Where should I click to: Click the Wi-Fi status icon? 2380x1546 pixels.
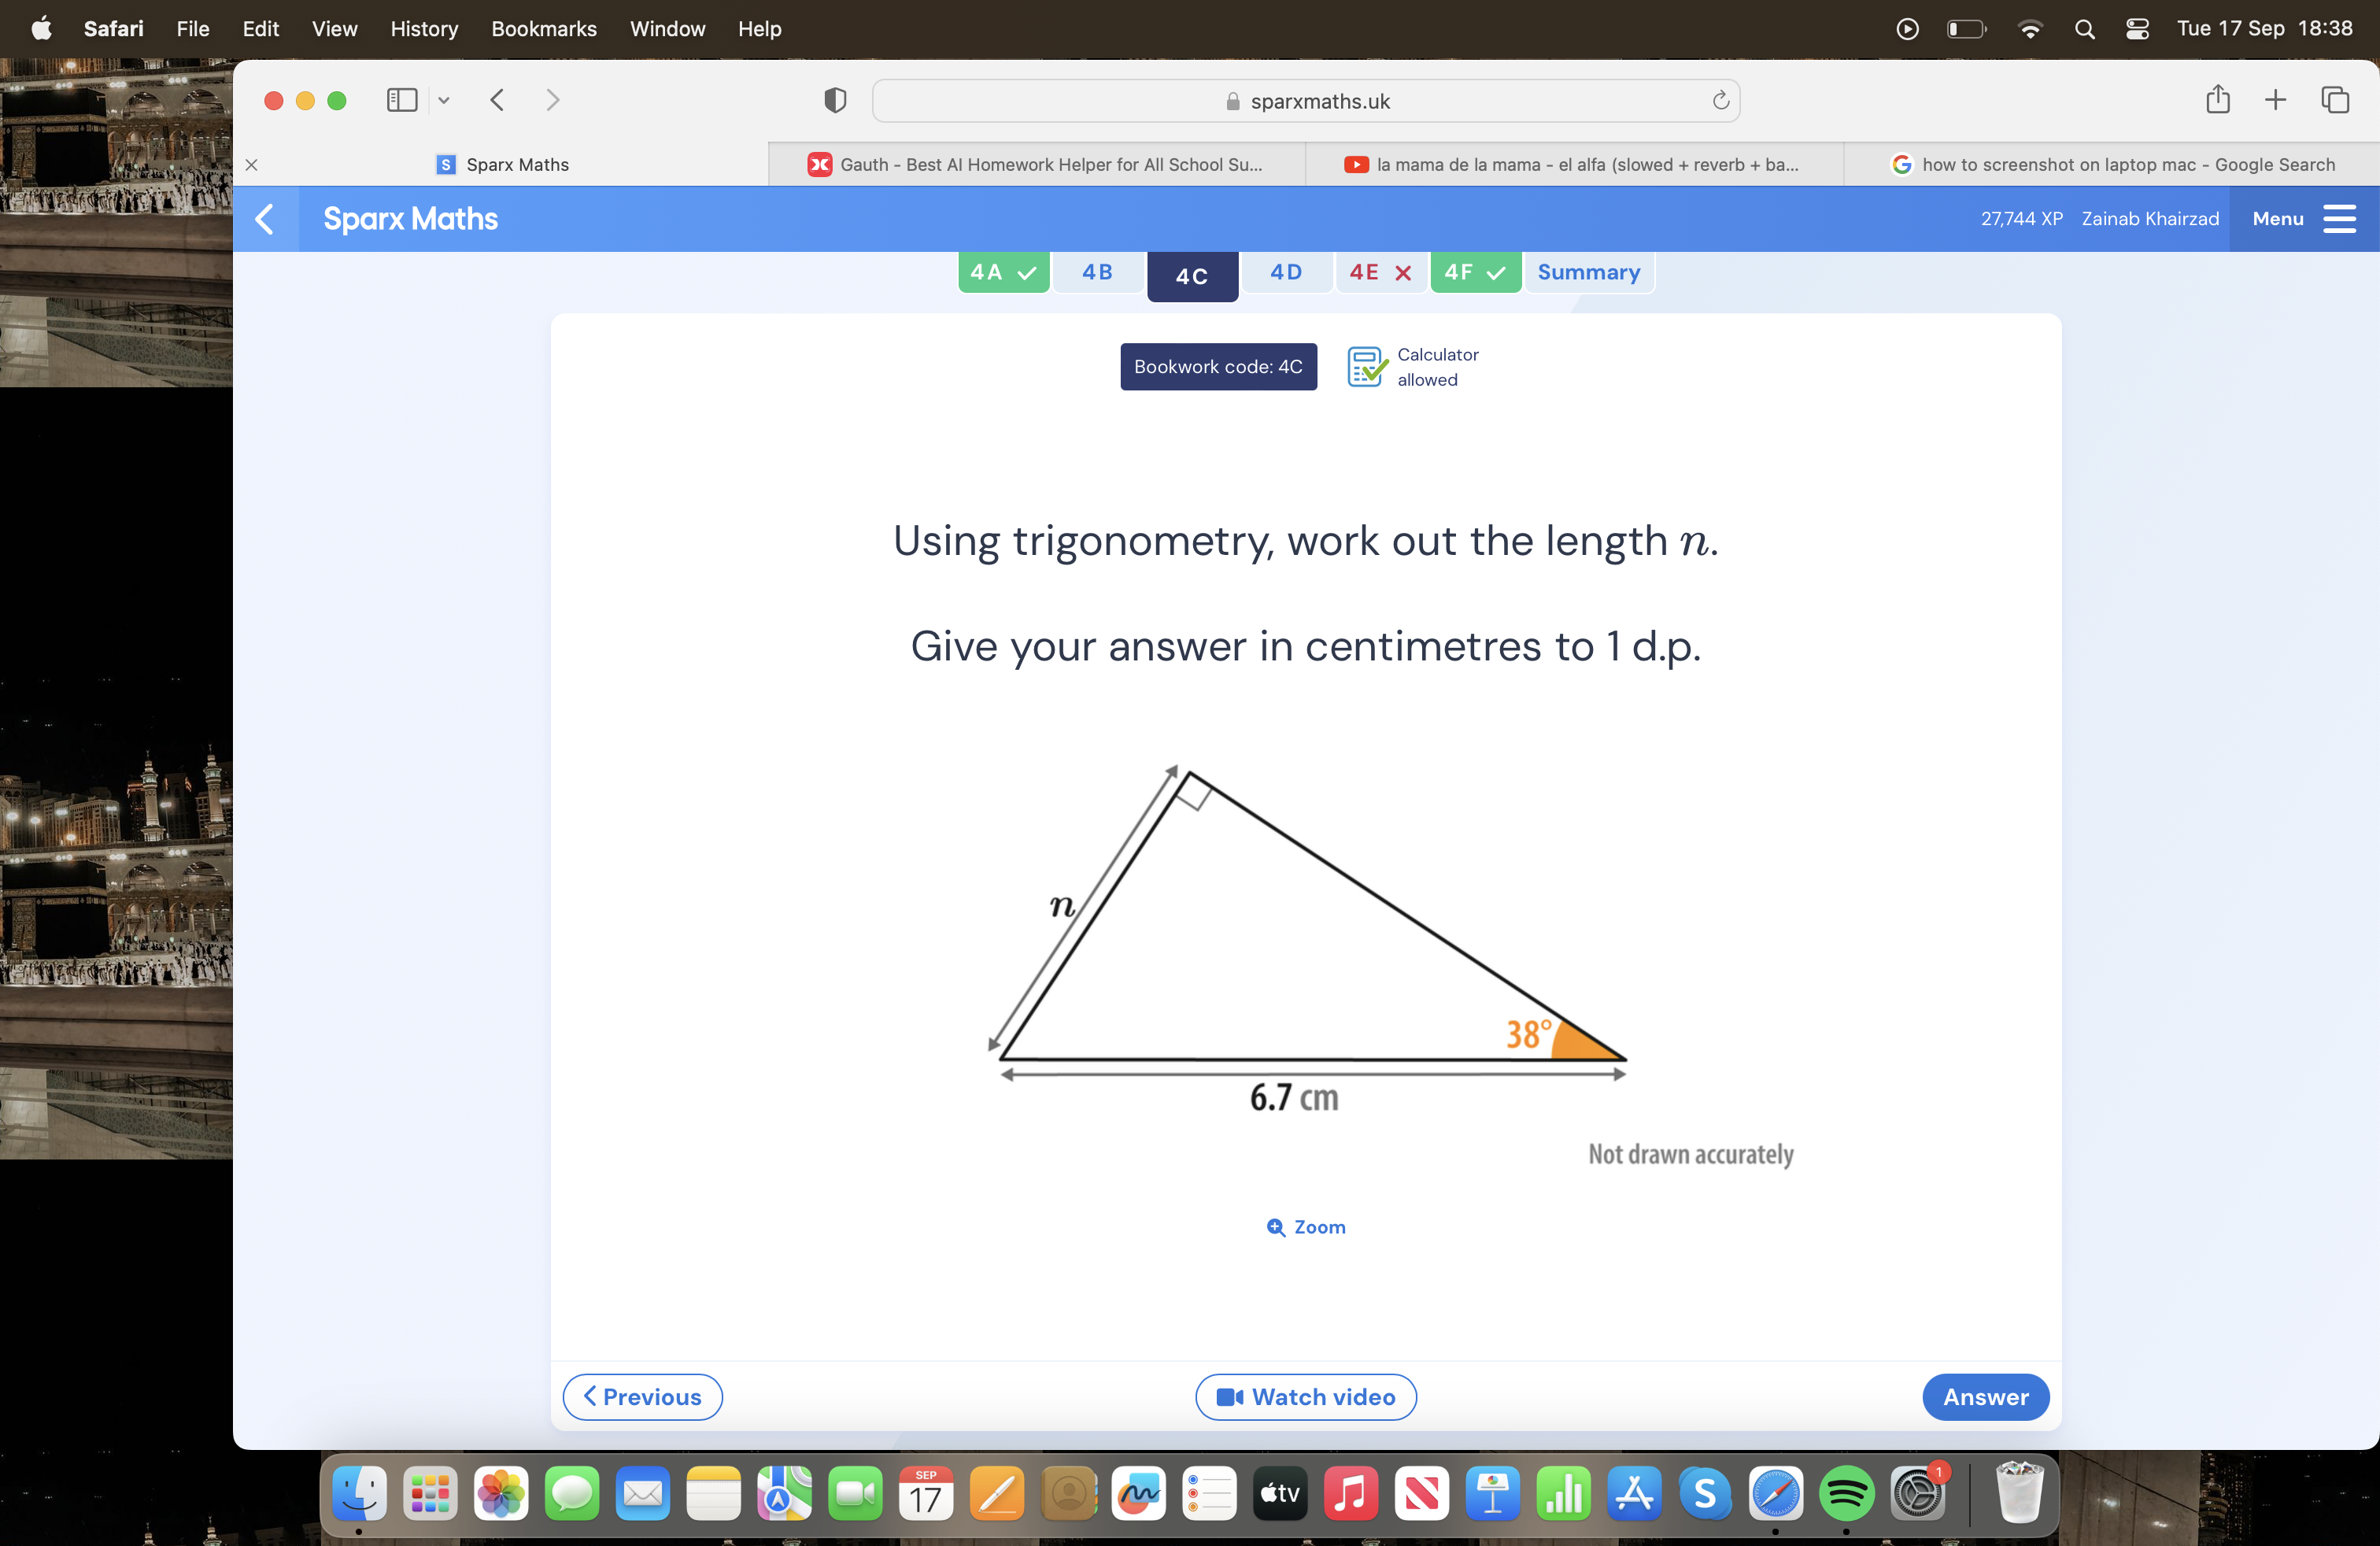click(2030, 29)
